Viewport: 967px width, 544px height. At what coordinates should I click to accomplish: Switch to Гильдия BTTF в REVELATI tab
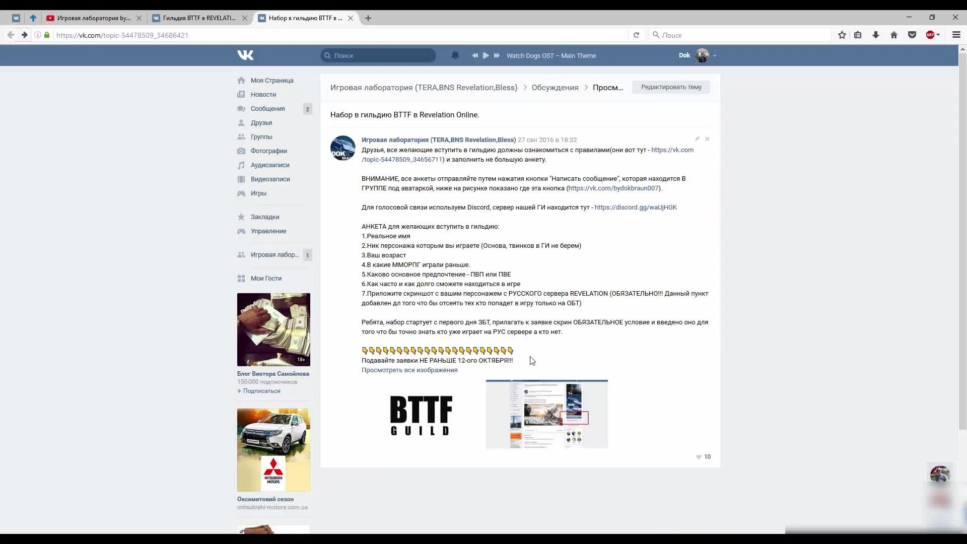click(x=199, y=18)
